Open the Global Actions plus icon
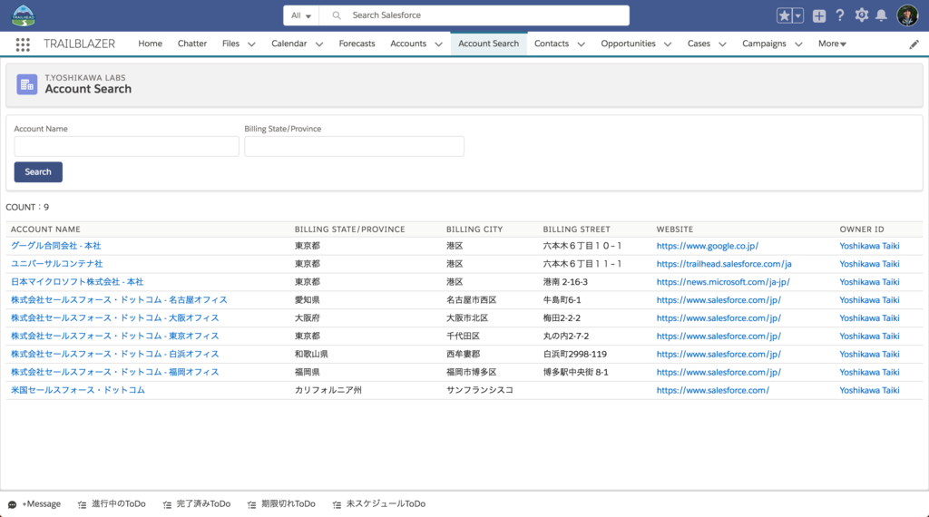 (819, 16)
